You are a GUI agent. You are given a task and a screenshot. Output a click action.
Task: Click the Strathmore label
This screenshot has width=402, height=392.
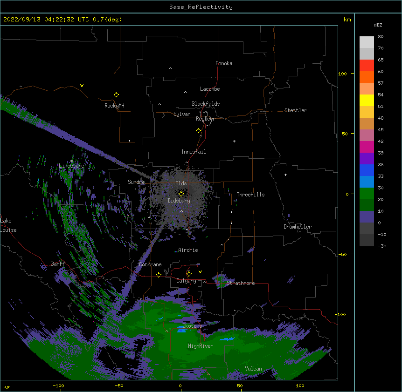[x=241, y=283]
